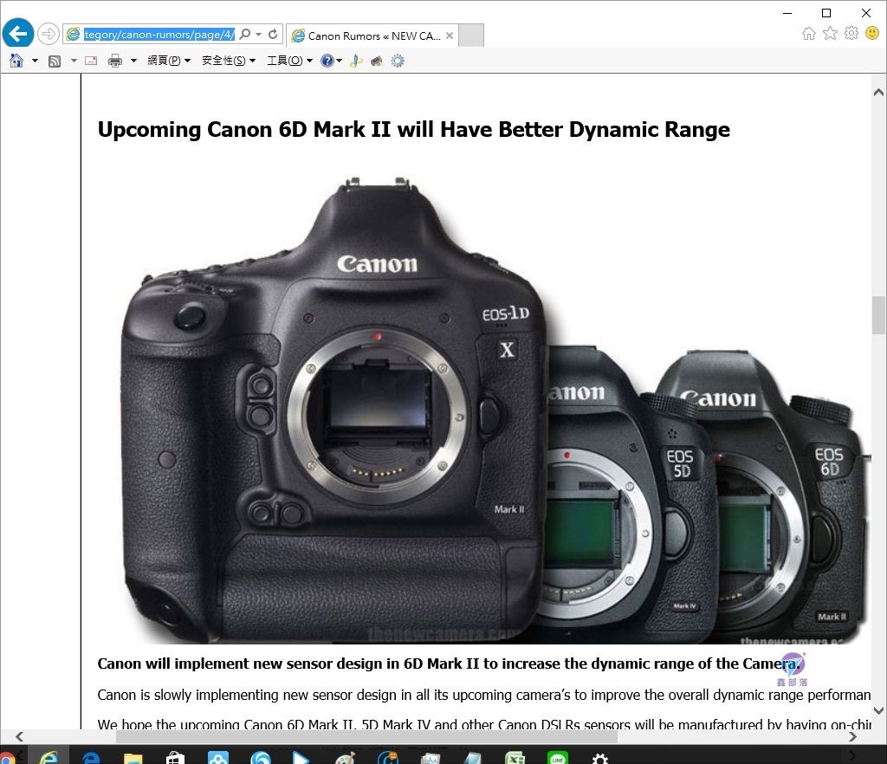This screenshot has width=887, height=764.
Task: Select the Canon Rumors tab
Action: tap(372, 36)
